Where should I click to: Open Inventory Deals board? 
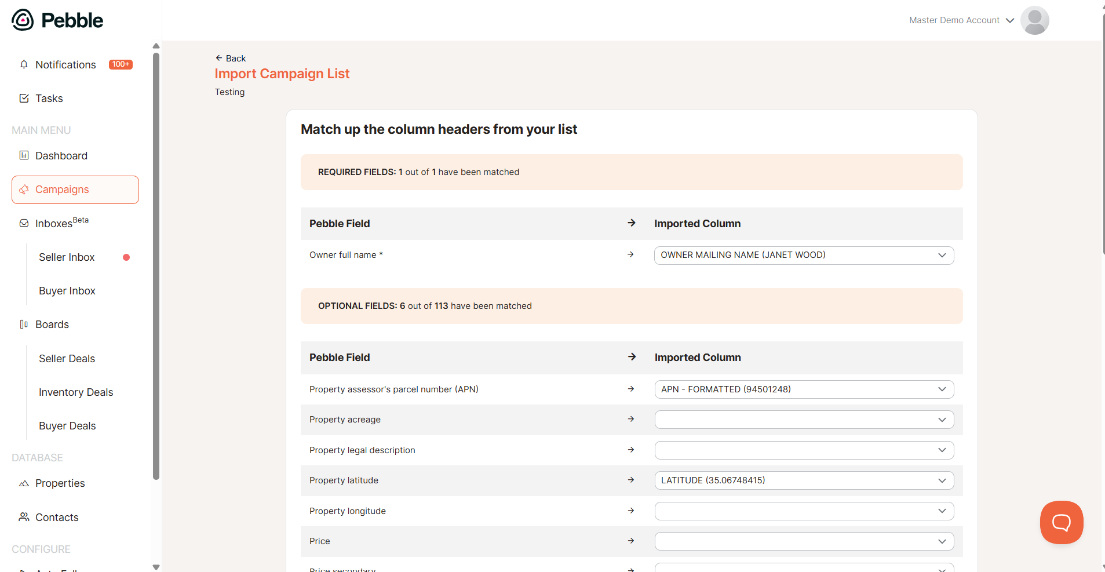pos(76,392)
